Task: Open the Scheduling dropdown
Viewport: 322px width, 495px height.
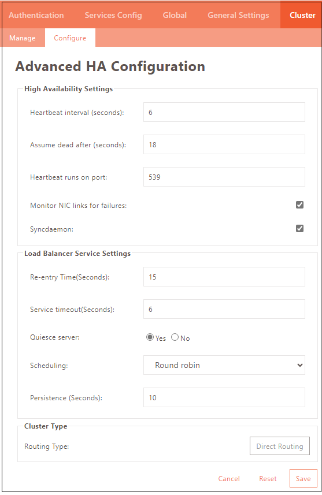Action: coord(224,365)
